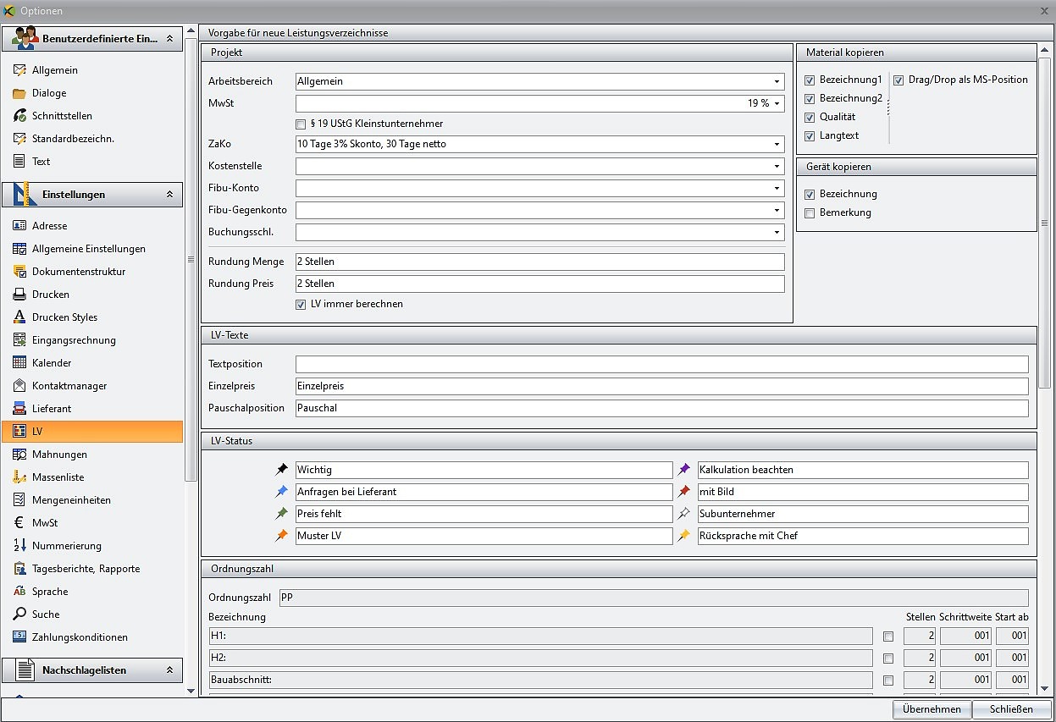Open the Fibu-Konto dropdown

tap(777, 189)
